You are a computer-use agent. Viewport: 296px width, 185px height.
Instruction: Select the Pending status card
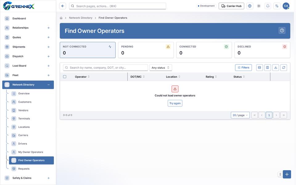(146, 50)
